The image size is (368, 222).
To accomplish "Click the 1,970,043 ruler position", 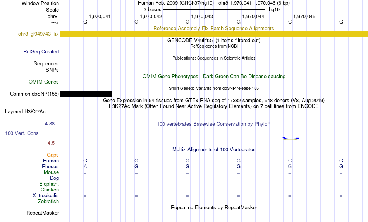I will (202, 16).
